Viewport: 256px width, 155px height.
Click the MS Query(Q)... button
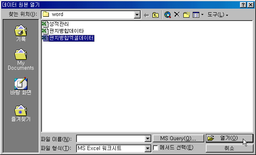click(x=178, y=138)
